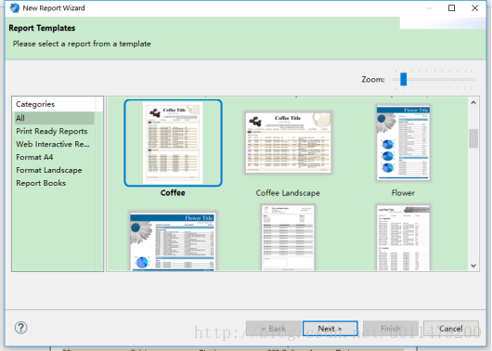Viewport: 492px width, 351px height.
Task: Pick the Flower portrait template thumbnail
Action: coord(403,142)
